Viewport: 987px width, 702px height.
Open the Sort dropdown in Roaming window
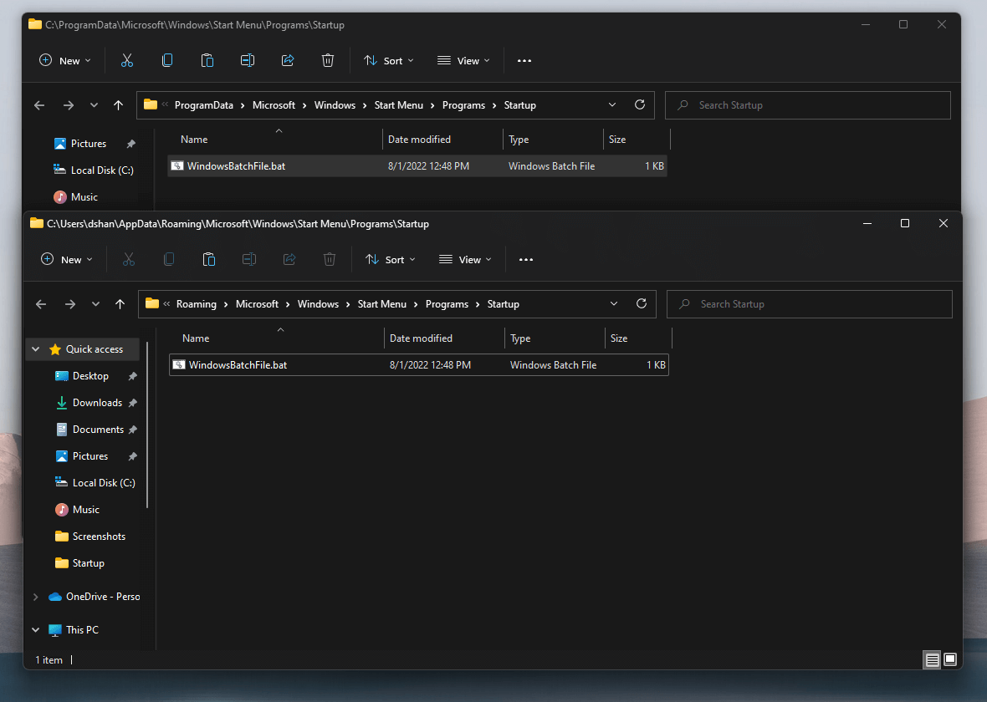tap(390, 259)
